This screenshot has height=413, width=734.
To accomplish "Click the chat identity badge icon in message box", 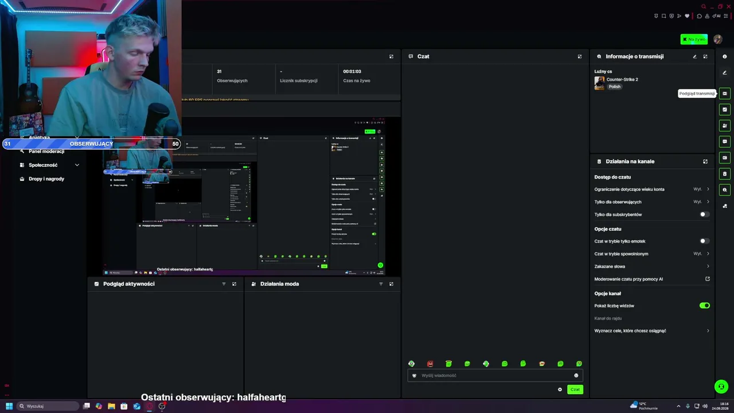I will (x=415, y=376).
